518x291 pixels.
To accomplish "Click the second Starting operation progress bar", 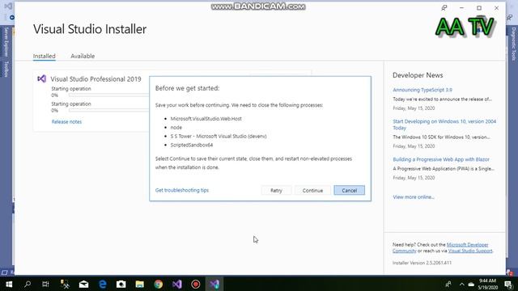I will click(109, 110).
